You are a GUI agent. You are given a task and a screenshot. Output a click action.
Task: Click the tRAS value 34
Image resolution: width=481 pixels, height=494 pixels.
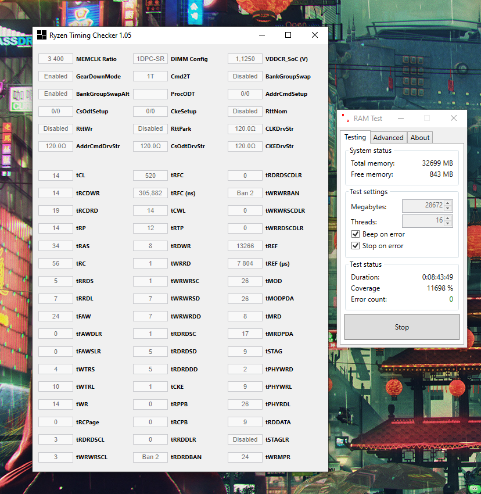[x=56, y=246]
